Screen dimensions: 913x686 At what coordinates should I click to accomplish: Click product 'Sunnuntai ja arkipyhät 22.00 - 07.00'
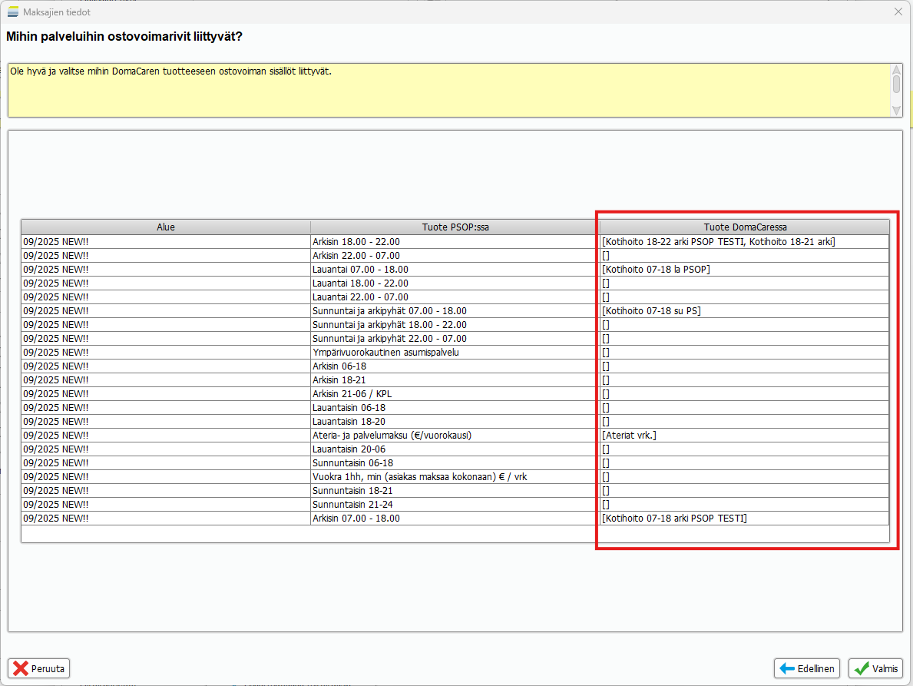(455, 338)
